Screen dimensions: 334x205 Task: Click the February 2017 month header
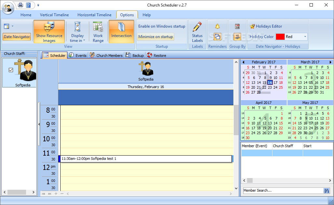[x=264, y=62]
